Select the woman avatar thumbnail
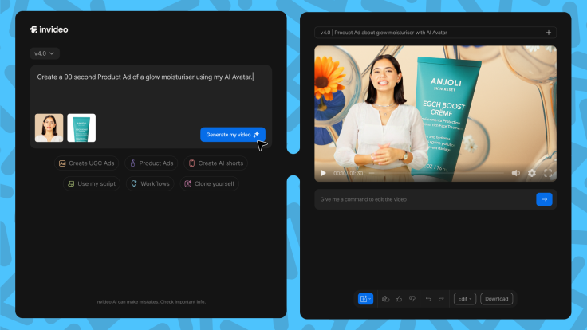Image resolution: width=587 pixels, height=330 pixels. [49, 128]
